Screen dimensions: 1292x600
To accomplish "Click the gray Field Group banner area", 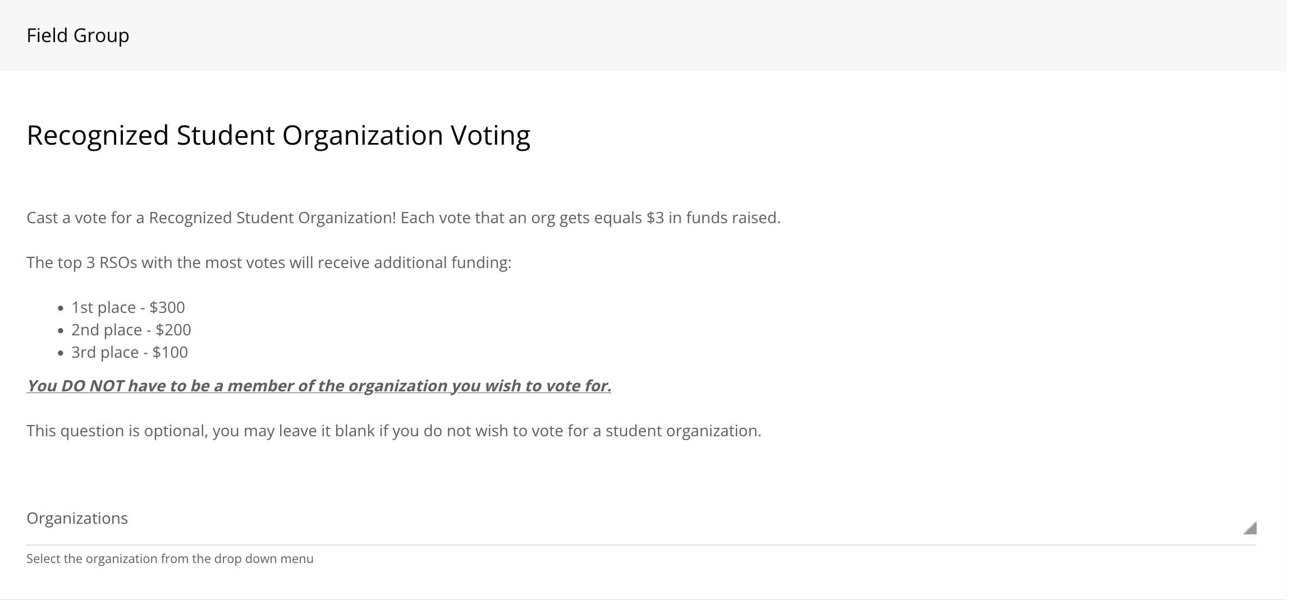I will (x=645, y=35).
